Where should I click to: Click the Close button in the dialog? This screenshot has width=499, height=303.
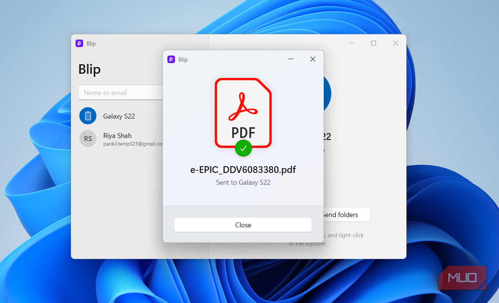(x=243, y=225)
